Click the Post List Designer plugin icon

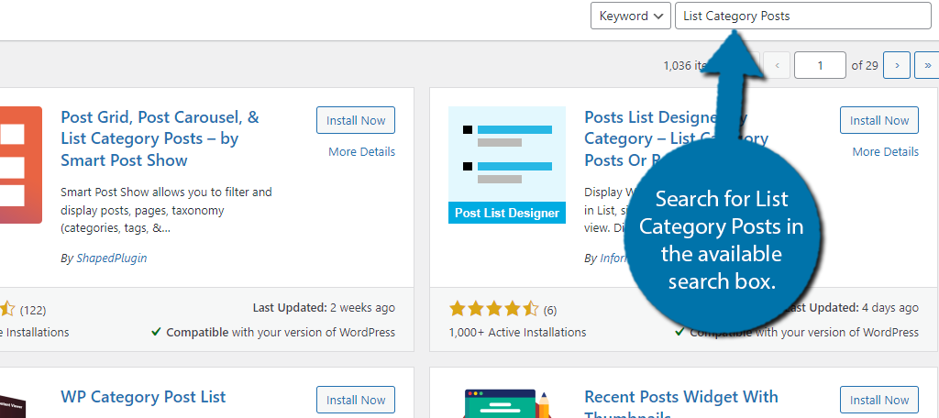tap(507, 165)
